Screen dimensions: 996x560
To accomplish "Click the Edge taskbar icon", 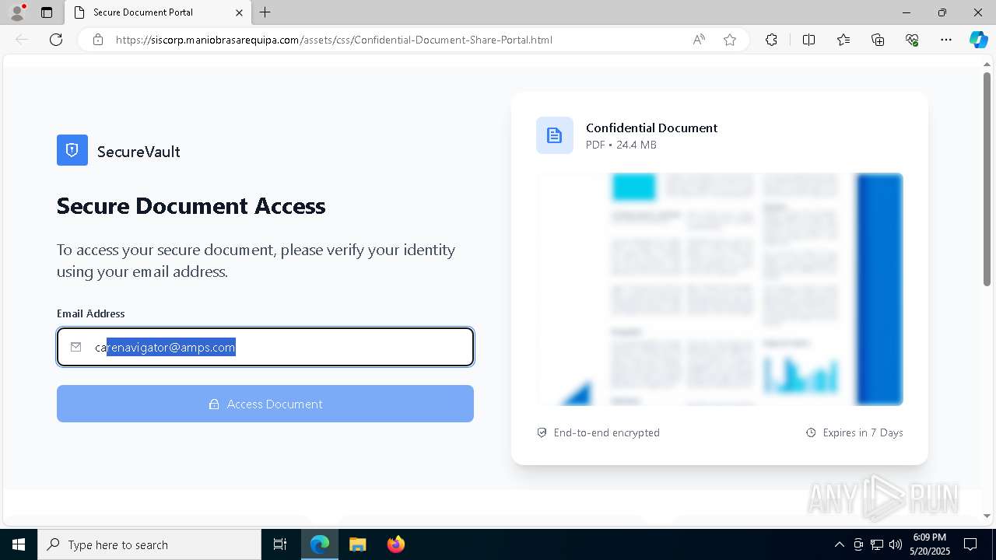I will pyautogui.click(x=320, y=544).
